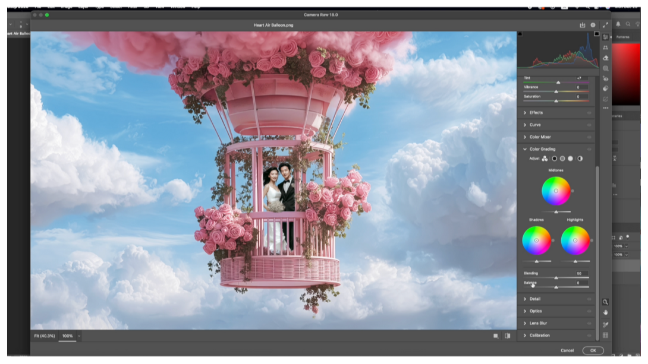Image resolution: width=648 pixels, height=364 pixels.
Task: Select the color sampler eyedropper tool
Action: [605, 324]
